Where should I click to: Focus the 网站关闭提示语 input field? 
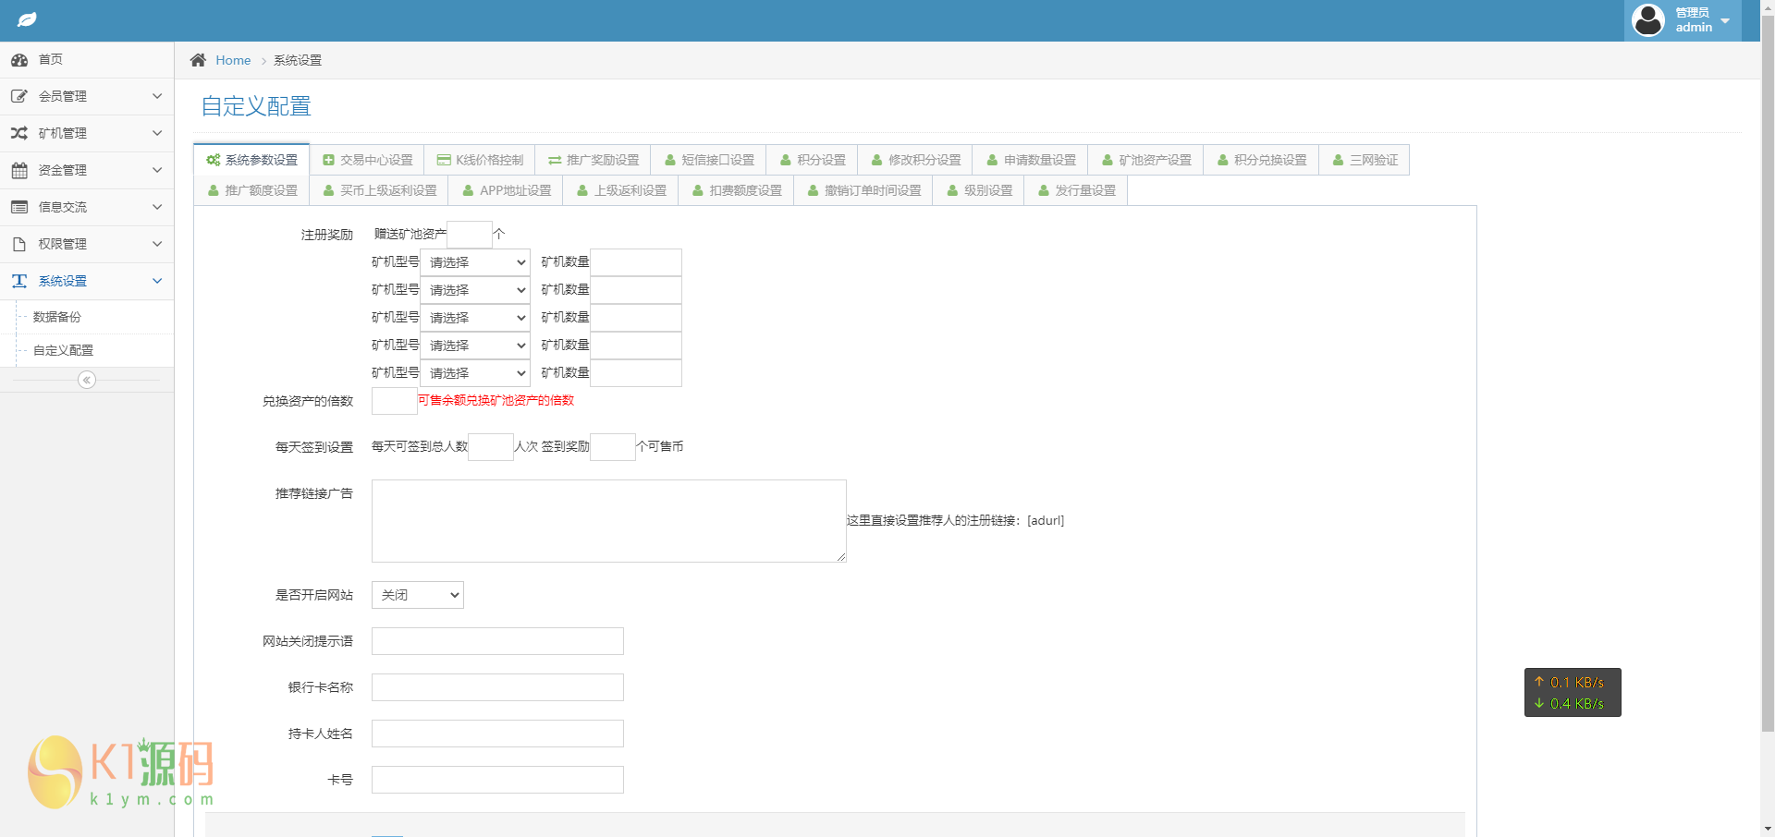point(497,641)
